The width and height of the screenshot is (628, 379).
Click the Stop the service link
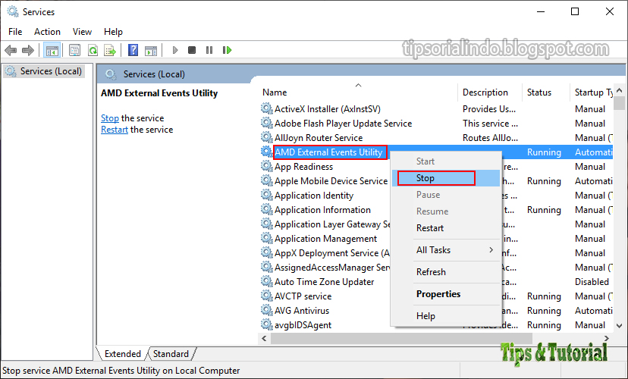[x=110, y=118]
